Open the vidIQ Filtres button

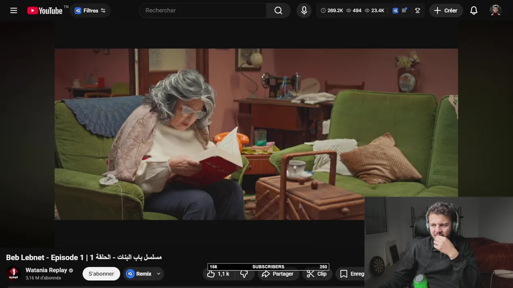pos(90,10)
